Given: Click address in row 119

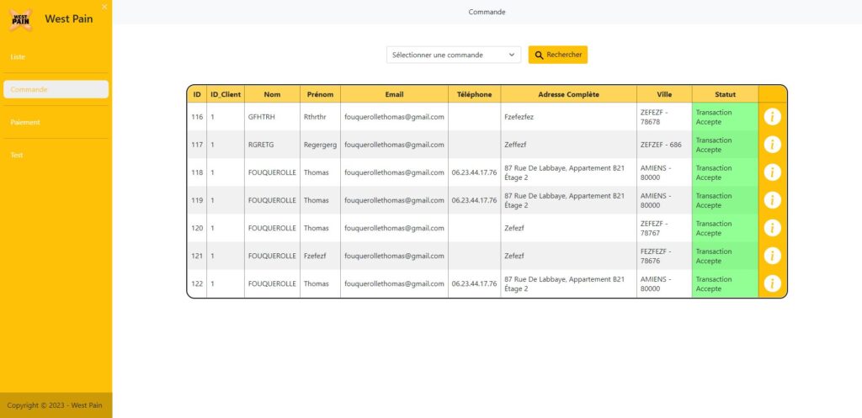Looking at the screenshot, I should 565,200.
